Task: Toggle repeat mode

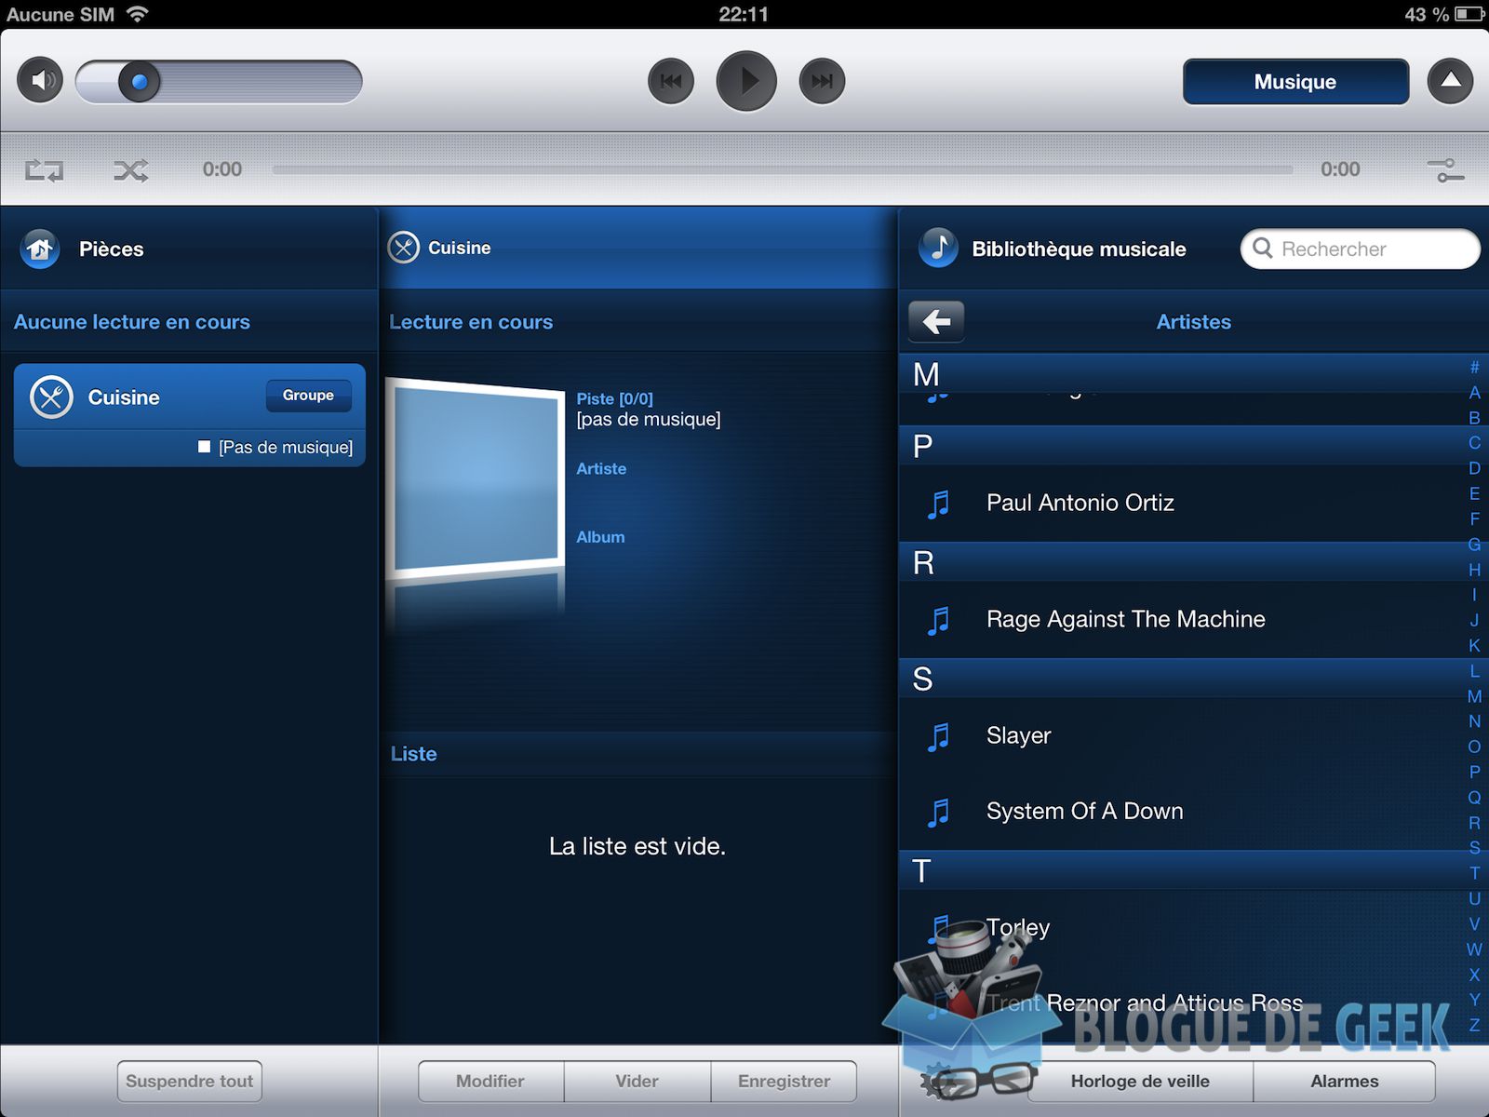Action: coord(44,169)
